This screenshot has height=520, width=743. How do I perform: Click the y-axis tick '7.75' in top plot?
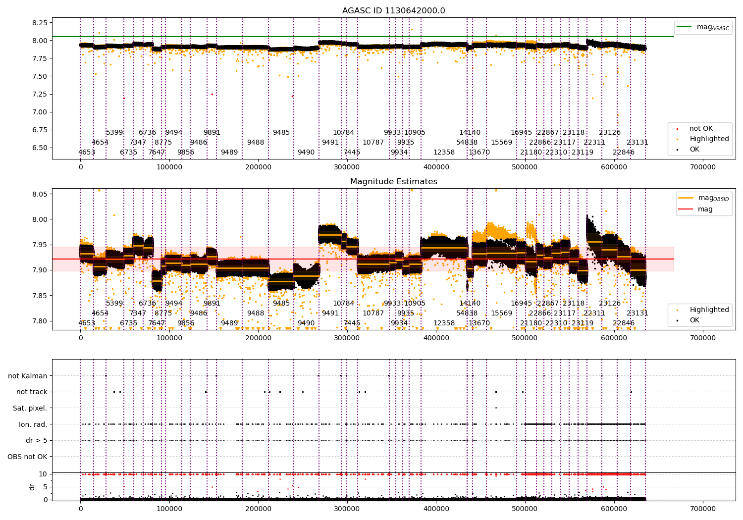tap(40, 58)
